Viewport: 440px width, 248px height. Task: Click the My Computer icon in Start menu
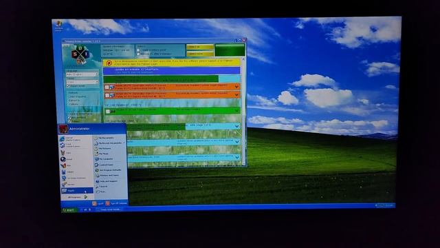pyautogui.click(x=96, y=159)
